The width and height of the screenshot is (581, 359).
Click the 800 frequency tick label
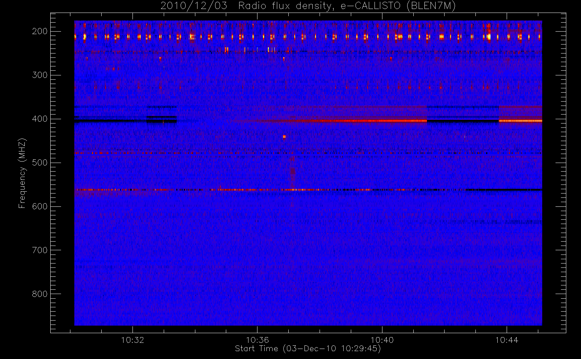point(40,294)
